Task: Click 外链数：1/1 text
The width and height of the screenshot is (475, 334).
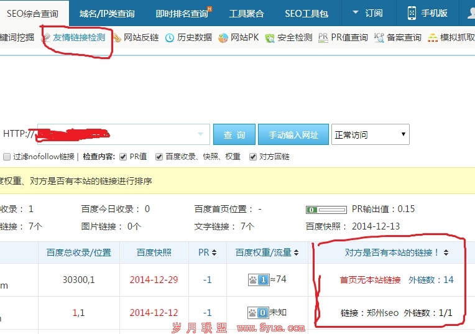Action: pos(428,313)
